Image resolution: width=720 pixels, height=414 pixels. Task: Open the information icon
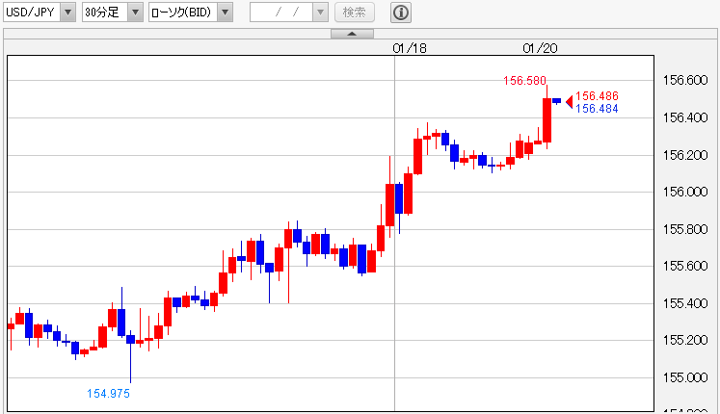coord(400,13)
